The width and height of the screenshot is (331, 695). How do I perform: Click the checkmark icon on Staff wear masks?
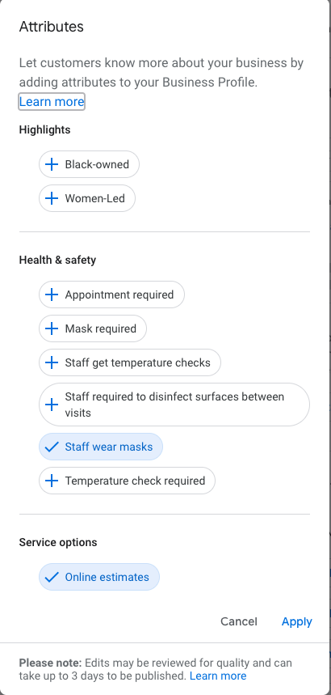52,447
